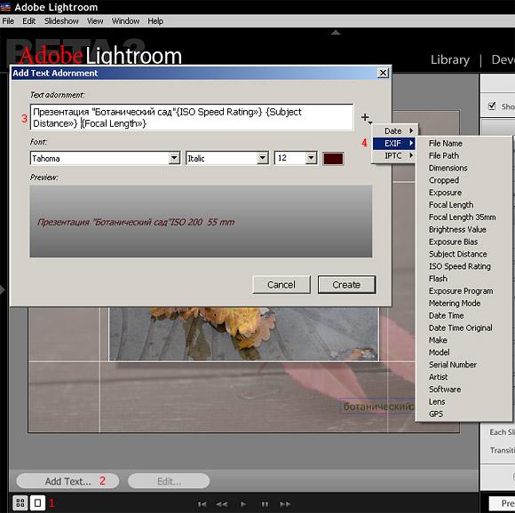
Task: Pause the slideshow playback
Action: click(x=265, y=504)
